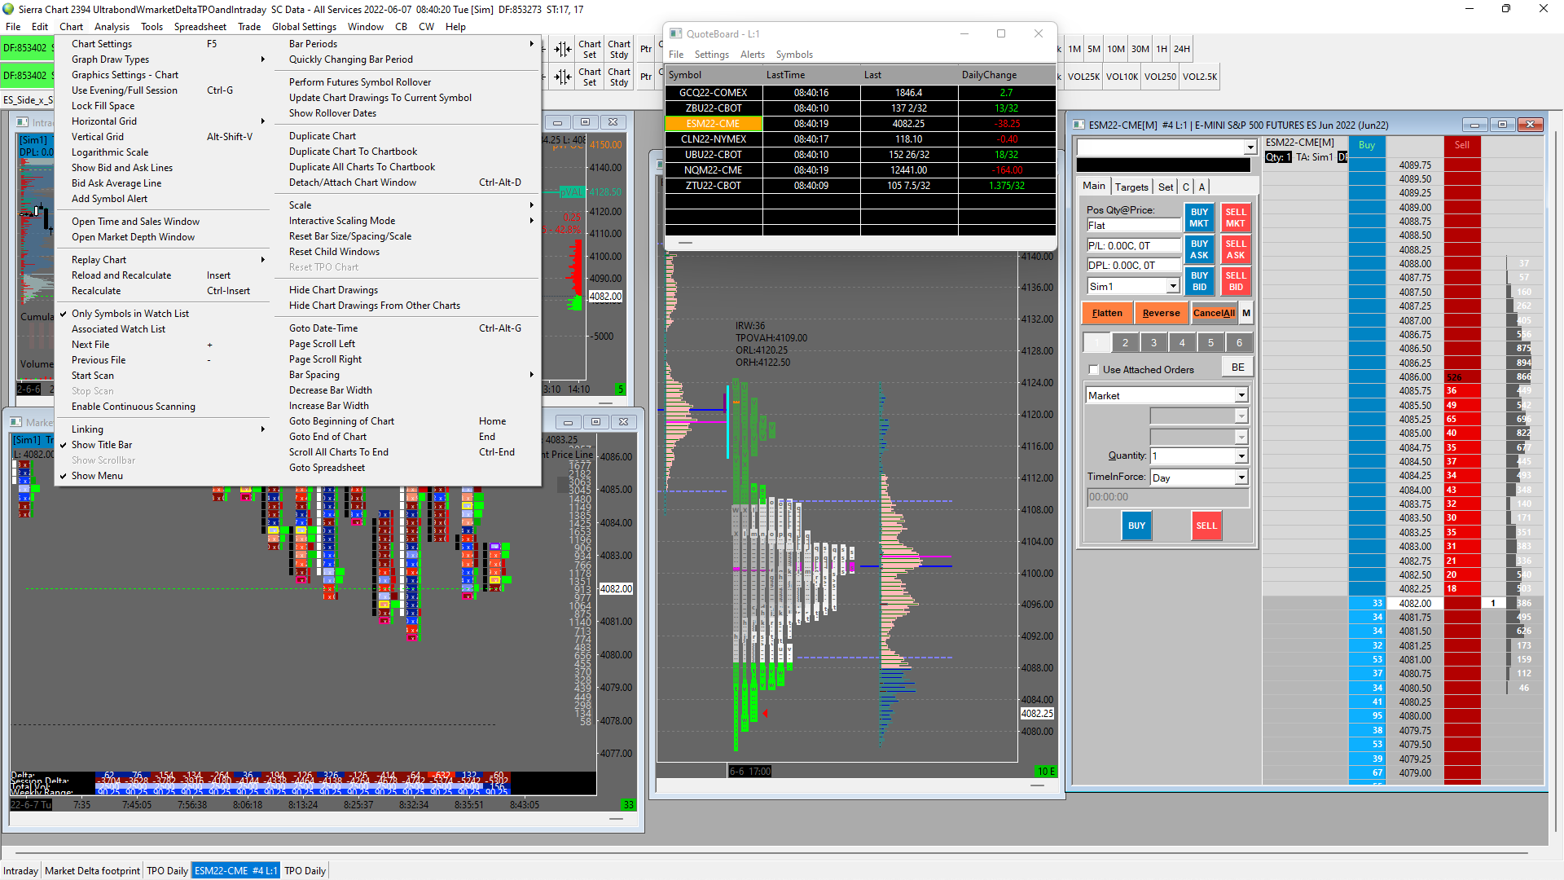The height and width of the screenshot is (880, 1564).
Task: Switch to the Targets tab
Action: (x=1131, y=187)
